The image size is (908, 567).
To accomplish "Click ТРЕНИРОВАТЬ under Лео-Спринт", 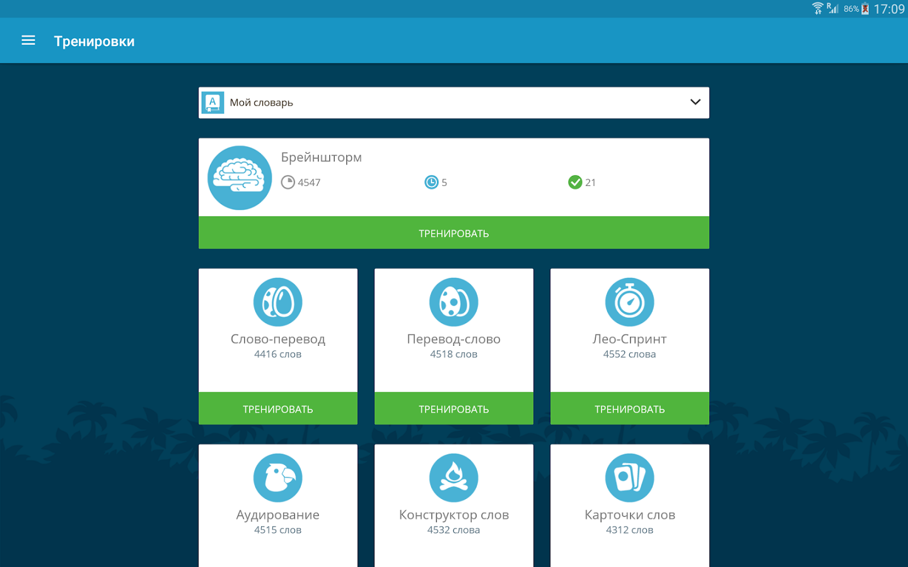I will pyautogui.click(x=630, y=409).
